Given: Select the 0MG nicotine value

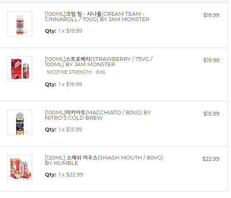Looking at the screenshot, I should pos(100,72).
